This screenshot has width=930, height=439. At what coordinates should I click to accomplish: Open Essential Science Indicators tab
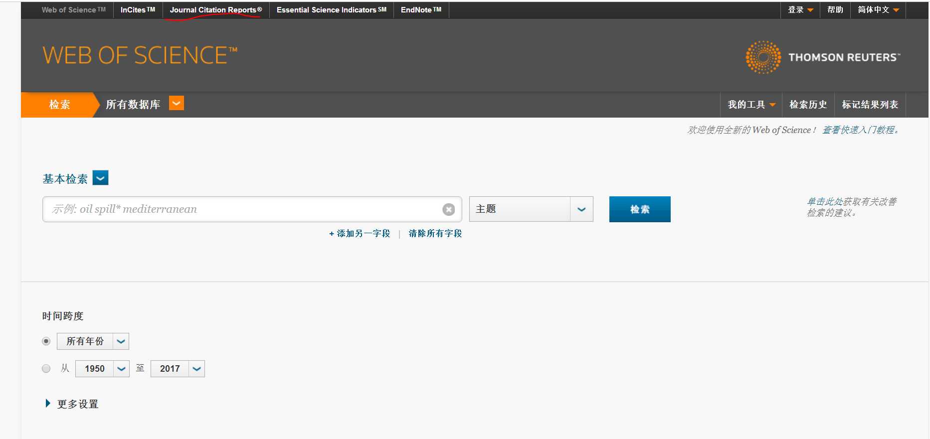(332, 10)
